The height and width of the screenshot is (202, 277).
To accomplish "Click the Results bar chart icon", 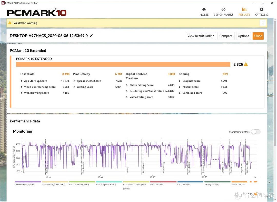I will pyautogui.click(x=244, y=9).
